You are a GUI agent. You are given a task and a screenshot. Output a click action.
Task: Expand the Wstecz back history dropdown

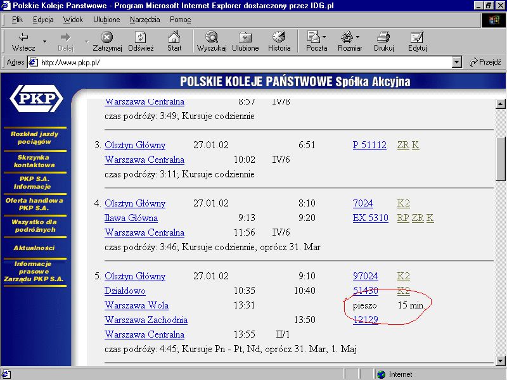(44, 41)
